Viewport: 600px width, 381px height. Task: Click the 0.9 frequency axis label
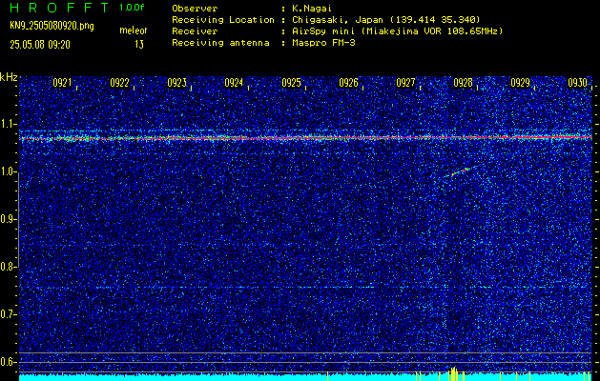click(x=8, y=219)
